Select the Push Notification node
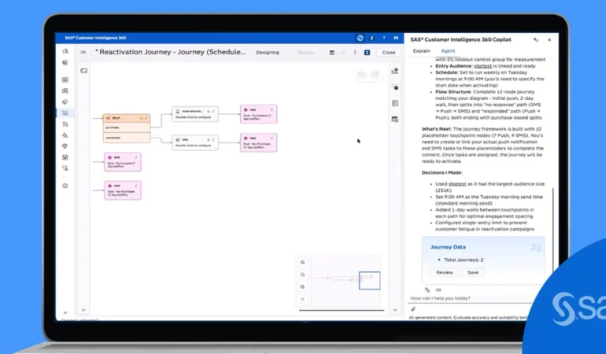Image resolution: width=606 pixels, height=354 pixels. 195,114
